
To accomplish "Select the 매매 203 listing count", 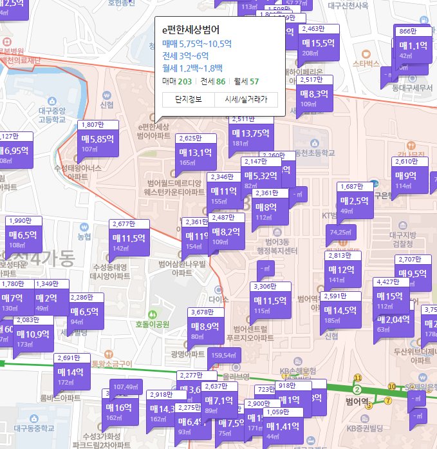I will click(x=177, y=82).
